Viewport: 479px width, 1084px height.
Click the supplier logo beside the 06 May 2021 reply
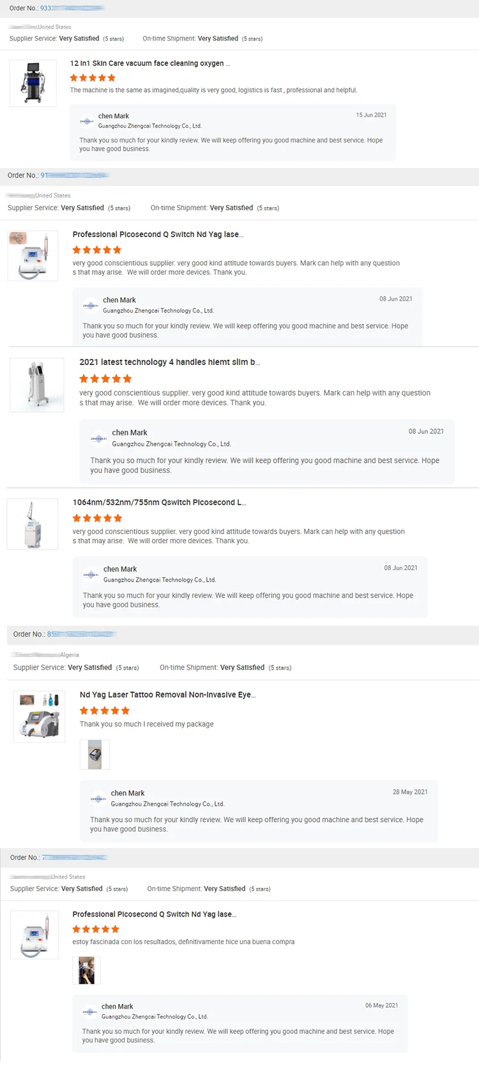90,1011
